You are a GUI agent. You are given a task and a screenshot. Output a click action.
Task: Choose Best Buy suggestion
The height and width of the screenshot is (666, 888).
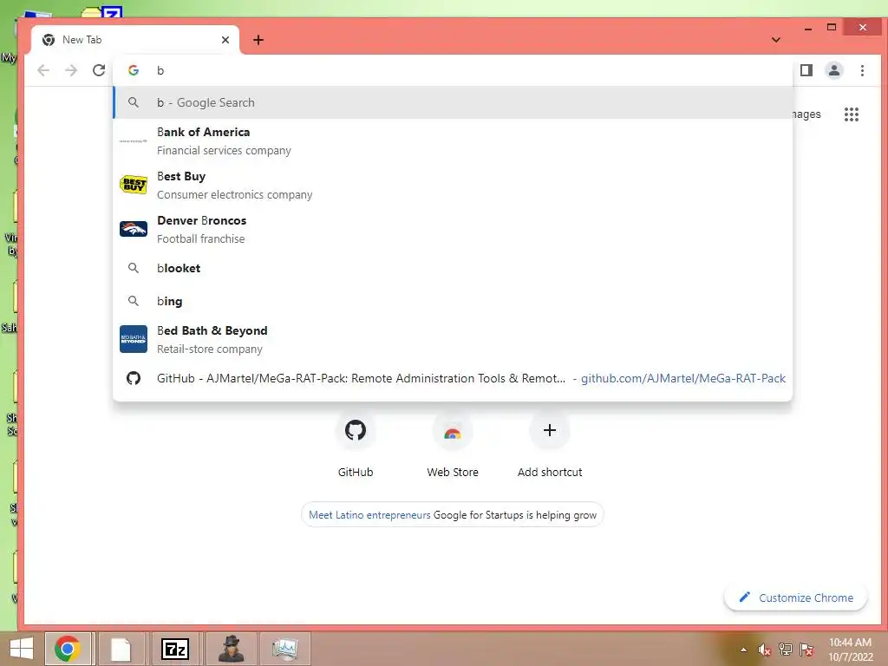click(453, 186)
